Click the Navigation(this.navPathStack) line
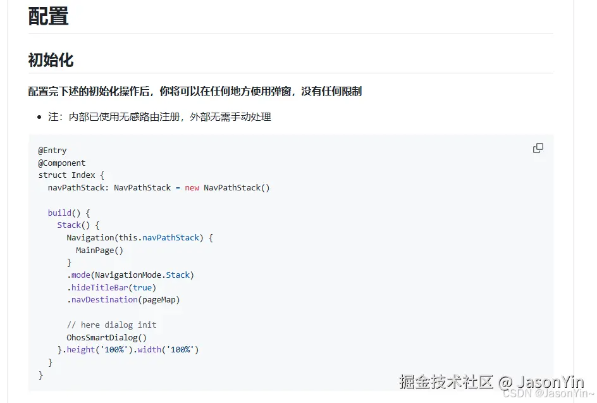Viewport: 597px width, 403px height. coord(140,238)
